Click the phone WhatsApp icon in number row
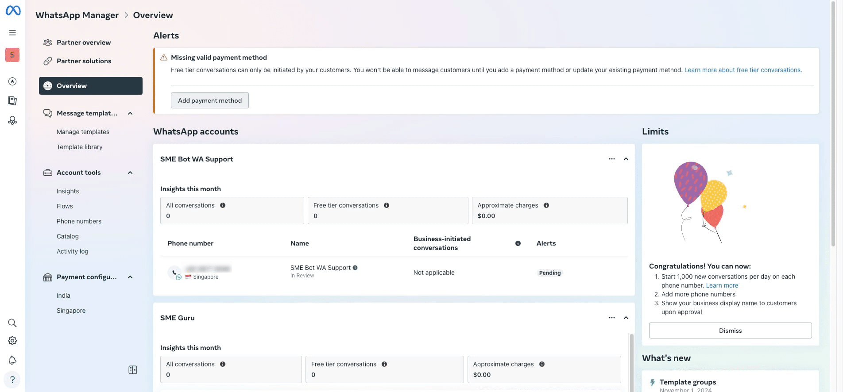This screenshot has width=843, height=392. coord(175,273)
